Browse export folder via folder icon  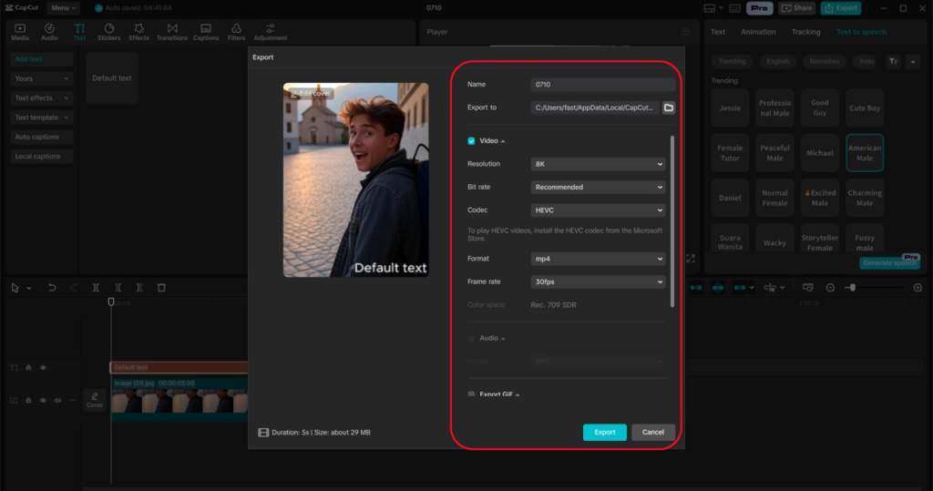(x=669, y=107)
